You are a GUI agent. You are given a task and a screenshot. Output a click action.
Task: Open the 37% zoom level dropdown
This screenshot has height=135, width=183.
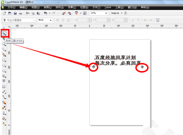click(106, 13)
